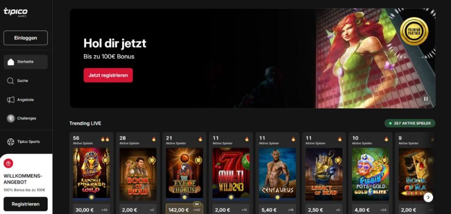Click the Tipico Games logo
Viewport: 451px width, 214px height.
click(15, 12)
